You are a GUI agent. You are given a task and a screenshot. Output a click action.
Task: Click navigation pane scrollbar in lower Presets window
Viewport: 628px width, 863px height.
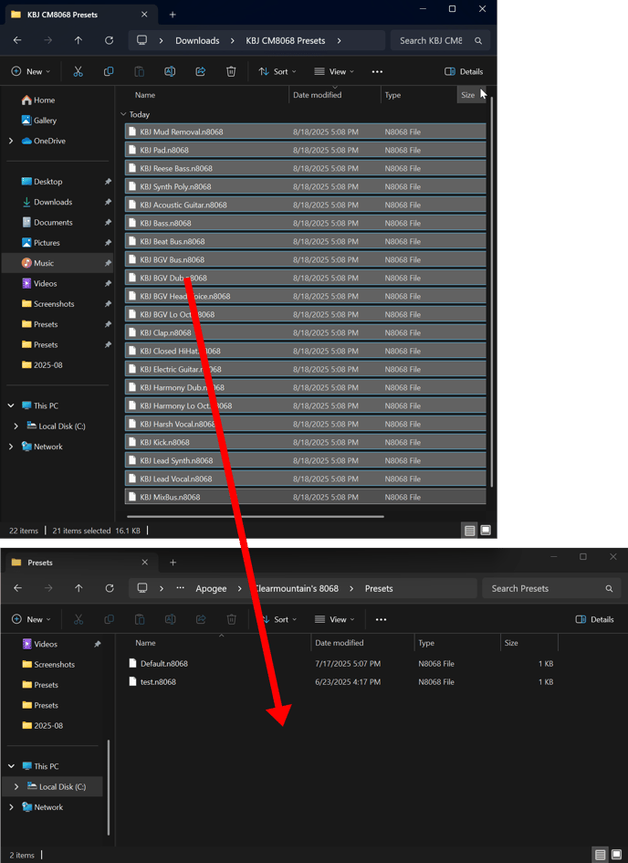point(109,787)
